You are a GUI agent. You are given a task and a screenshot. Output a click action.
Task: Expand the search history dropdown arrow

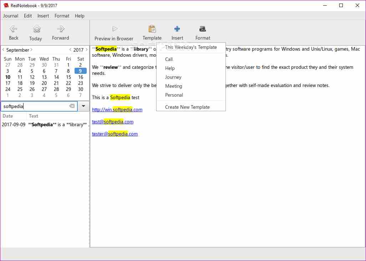[83, 106]
